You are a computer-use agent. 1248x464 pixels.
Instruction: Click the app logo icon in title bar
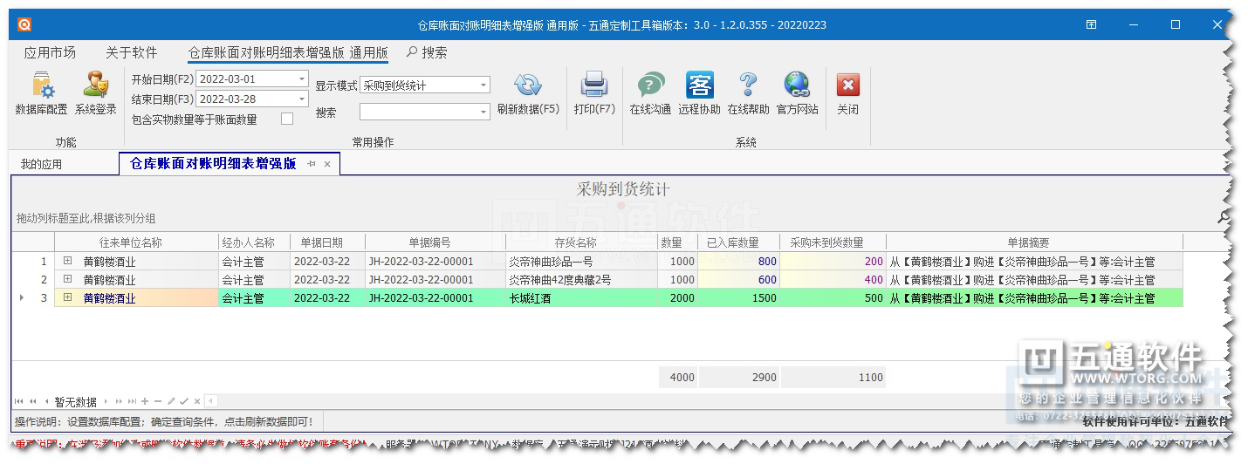(x=24, y=24)
